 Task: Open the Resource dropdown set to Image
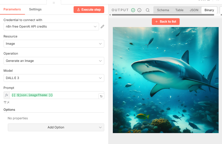pyautogui.click(x=54, y=44)
